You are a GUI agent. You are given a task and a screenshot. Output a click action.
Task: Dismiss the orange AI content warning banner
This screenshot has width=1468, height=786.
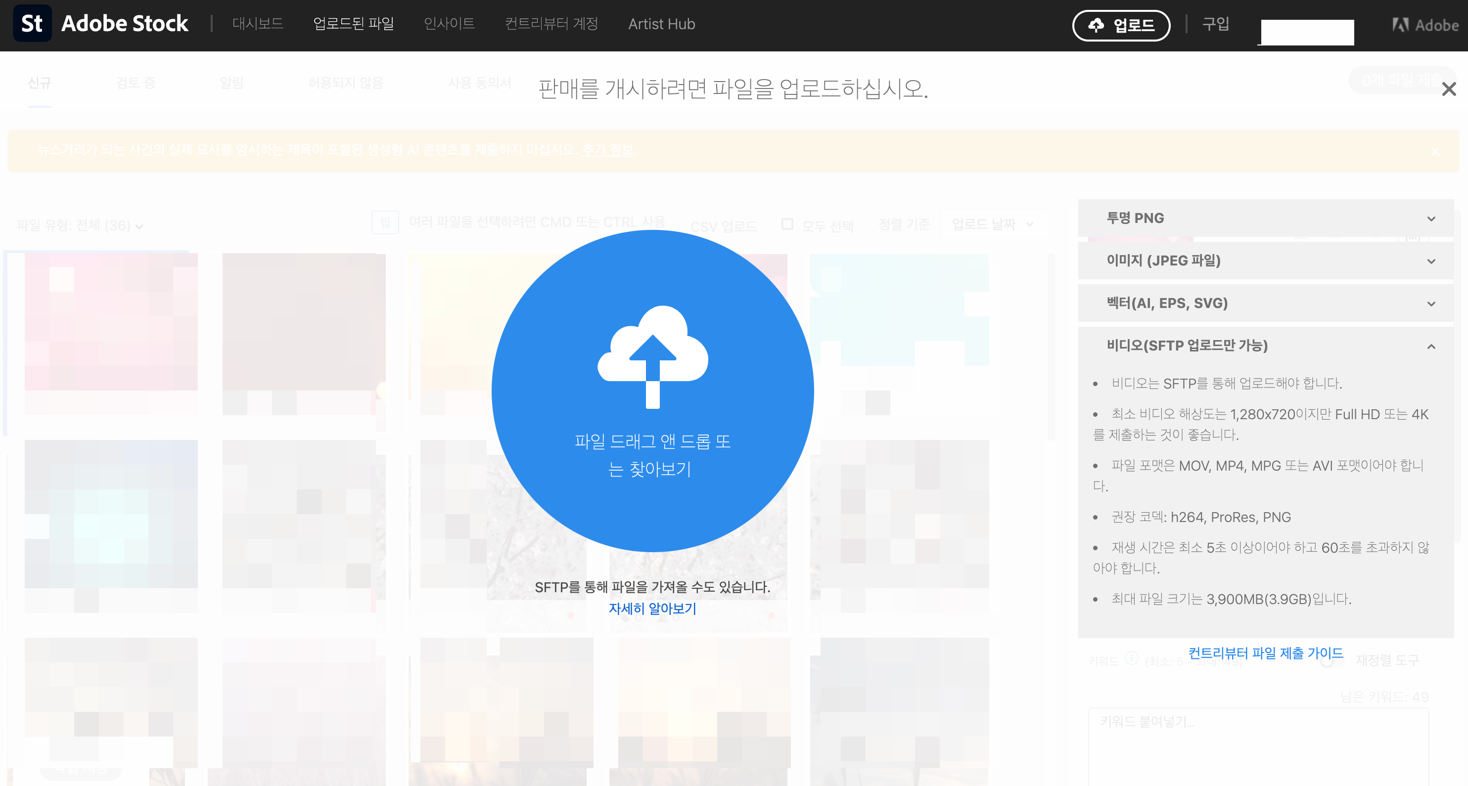(1435, 151)
